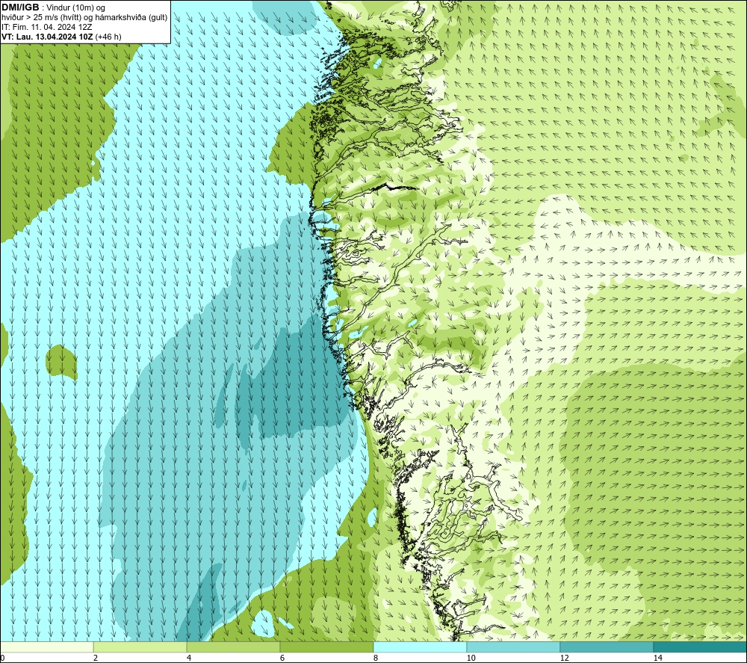
Task: Click the 10–12 m/s cyan swatch
Action: click(x=514, y=647)
